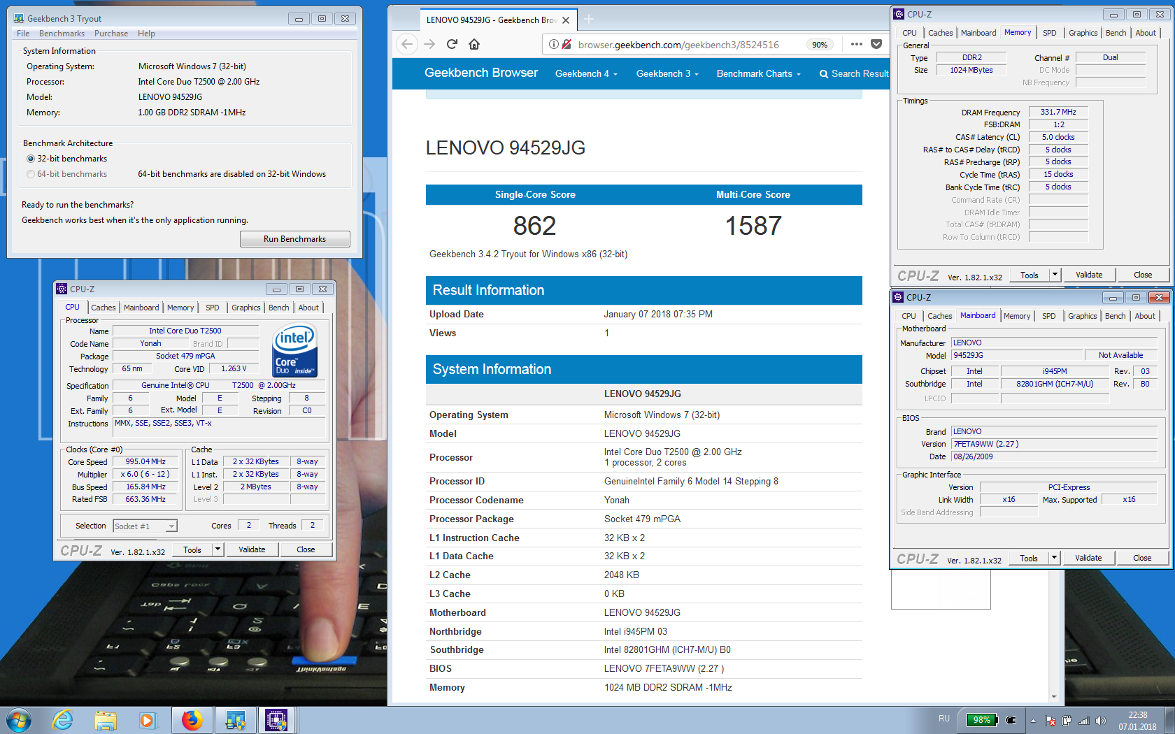Select 64-bit benchmarks radio button

coord(31,174)
